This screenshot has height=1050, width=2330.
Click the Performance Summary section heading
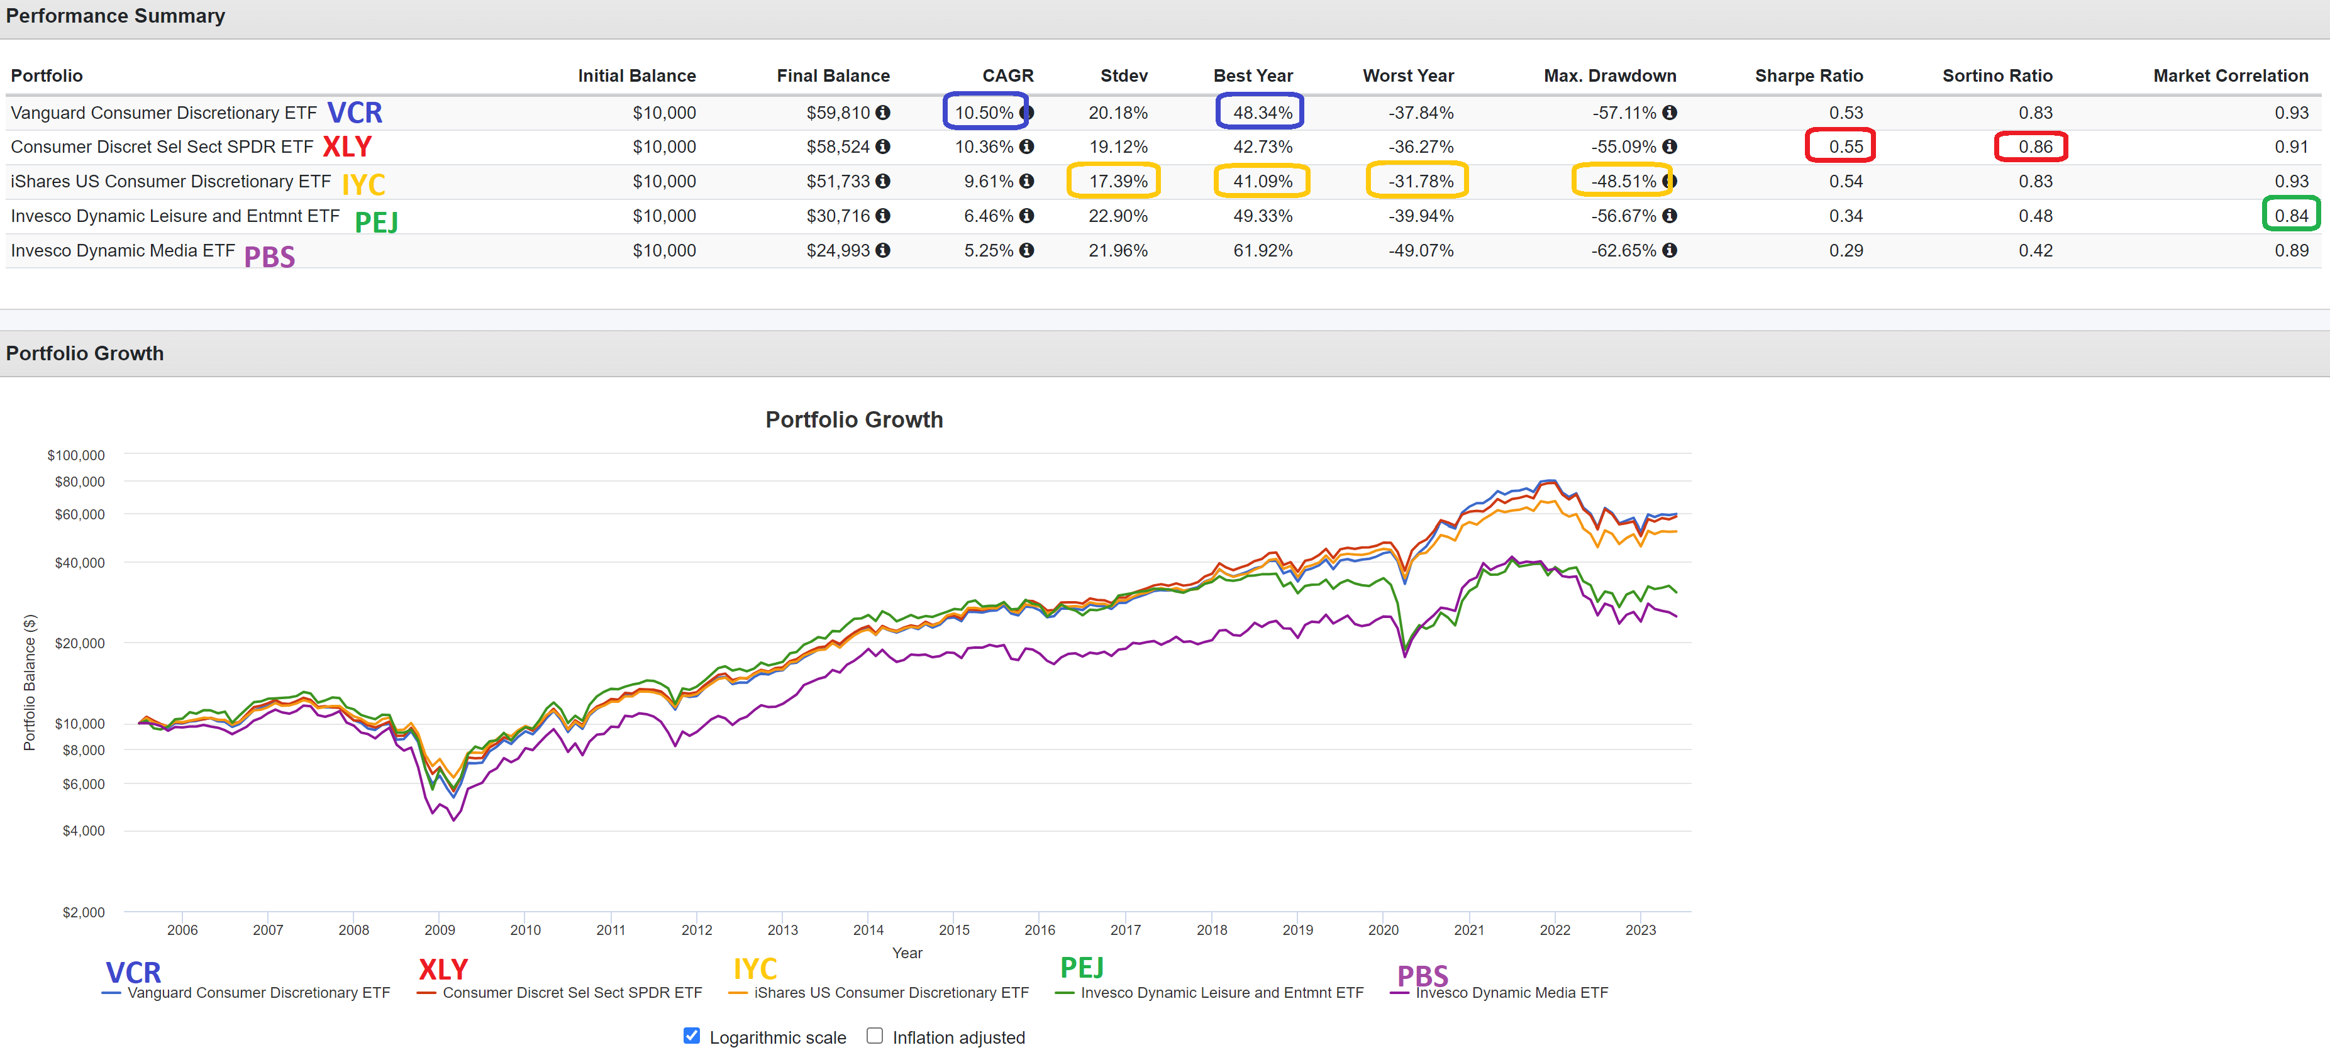pyautogui.click(x=116, y=16)
